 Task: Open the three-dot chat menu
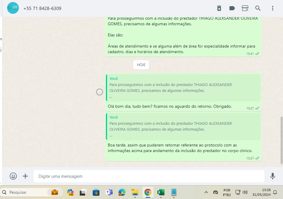pos(272,8)
